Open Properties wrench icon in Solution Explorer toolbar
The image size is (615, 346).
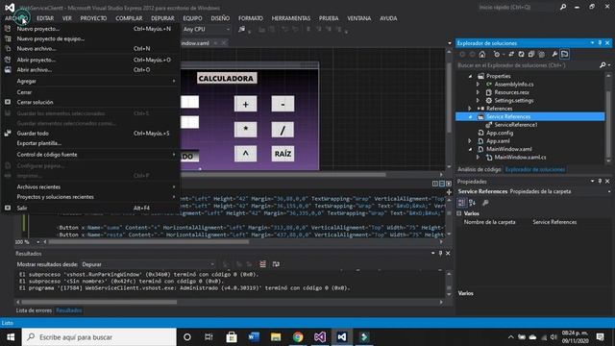554,54
